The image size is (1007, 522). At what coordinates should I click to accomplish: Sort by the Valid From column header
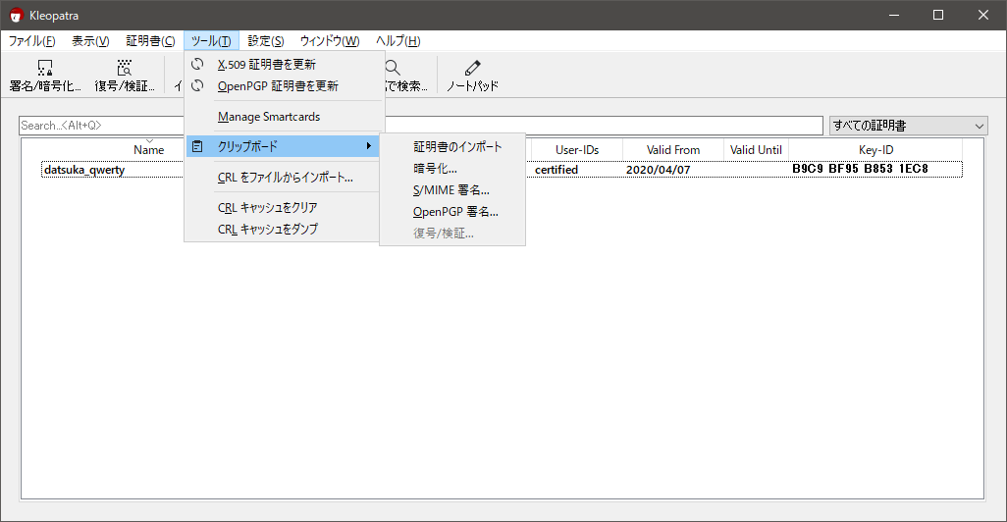[673, 149]
